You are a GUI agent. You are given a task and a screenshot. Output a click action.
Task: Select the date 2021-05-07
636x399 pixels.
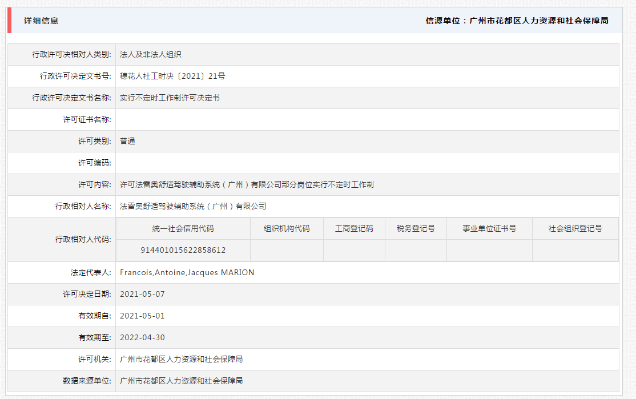click(142, 294)
